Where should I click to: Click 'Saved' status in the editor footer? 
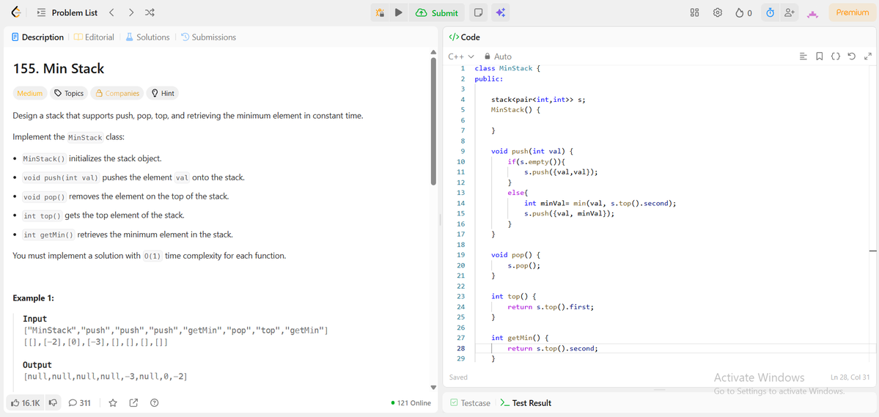coord(458,377)
